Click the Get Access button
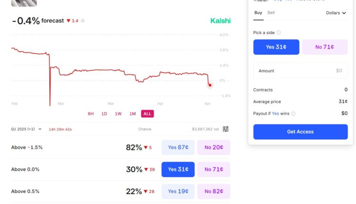 click(300, 131)
